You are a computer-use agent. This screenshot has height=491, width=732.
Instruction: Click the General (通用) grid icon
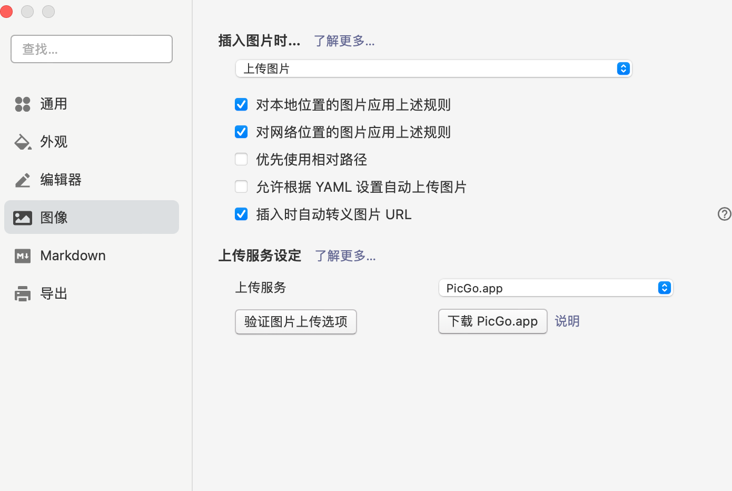(23, 104)
